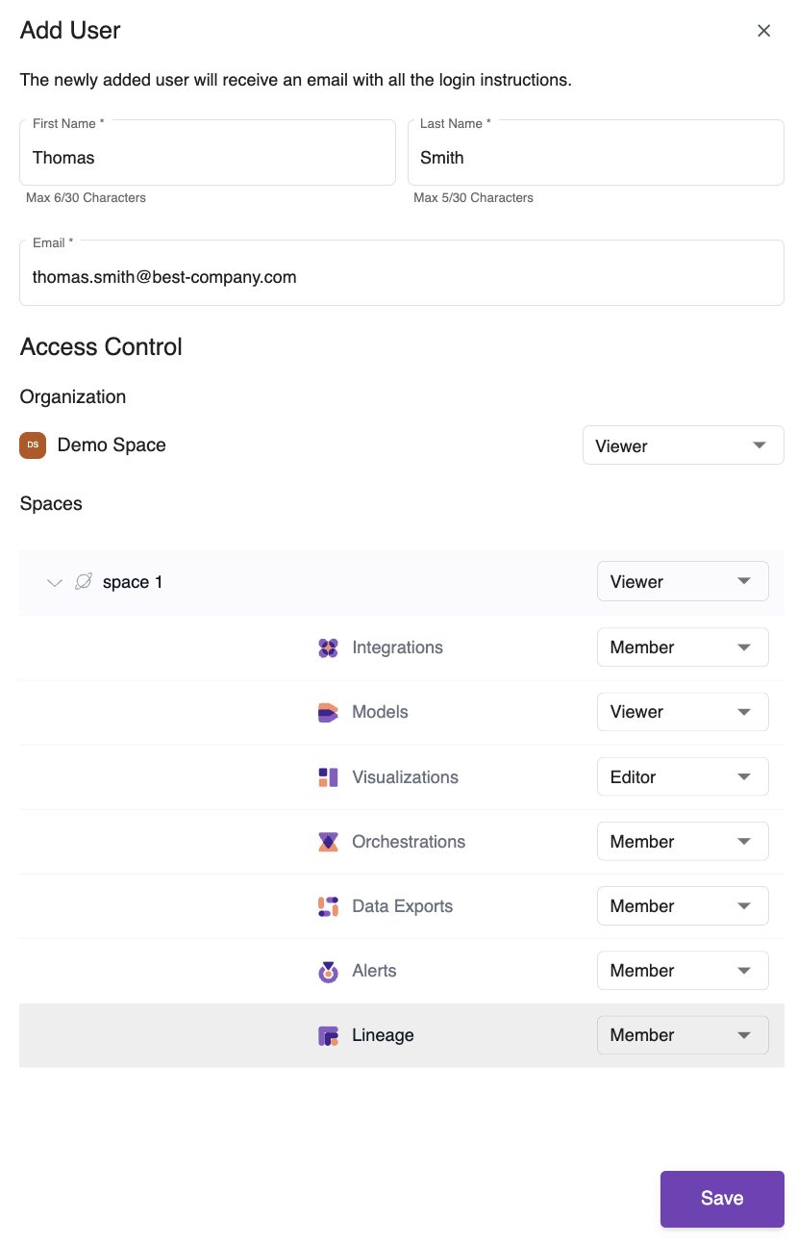
Task: Focus the First Name field
Action: 208,158
